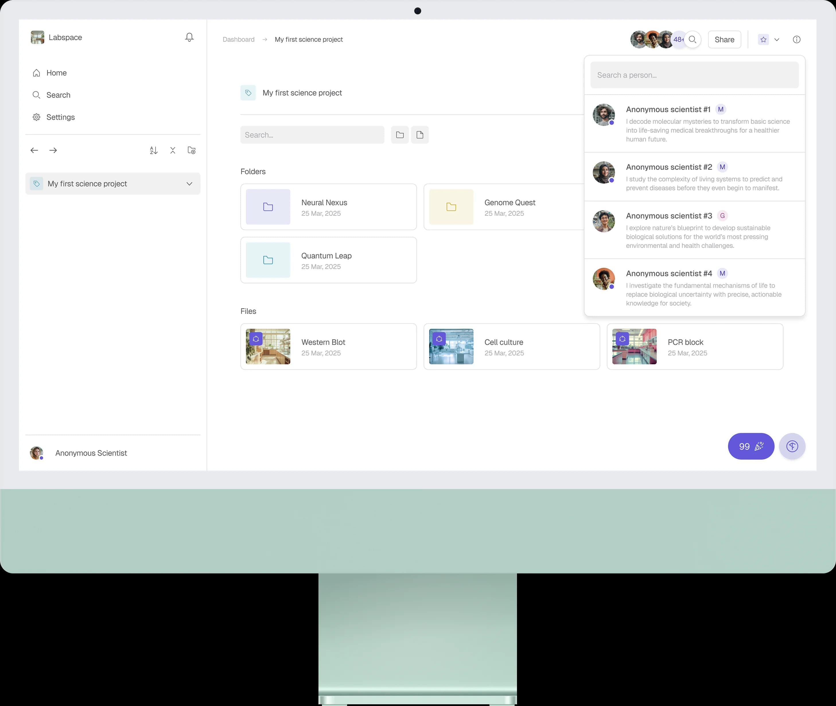
Task: Click the 99 celebration button
Action: coord(751,446)
